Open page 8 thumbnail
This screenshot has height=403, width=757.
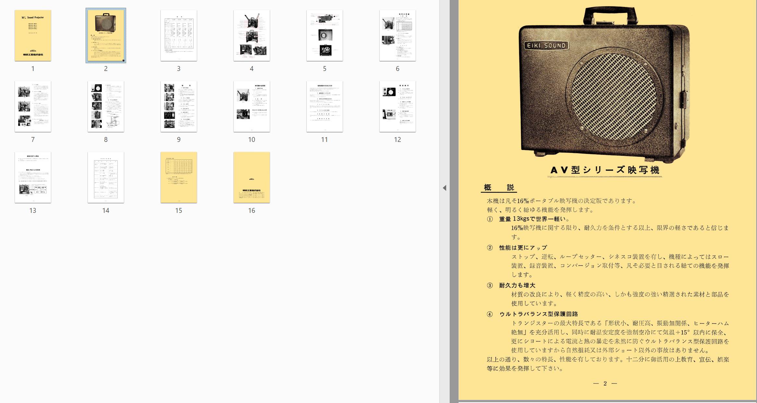click(106, 106)
